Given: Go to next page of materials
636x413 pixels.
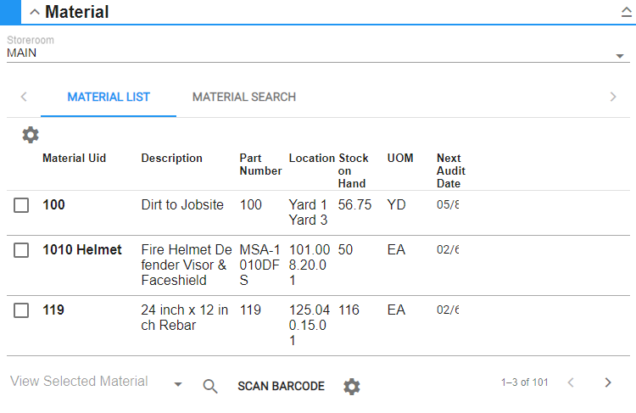Looking at the screenshot, I should click(x=607, y=382).
